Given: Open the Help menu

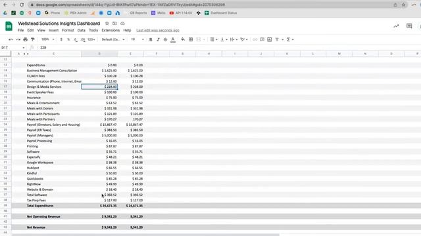Looking at the screenshot, I should [x=127, y=30].
